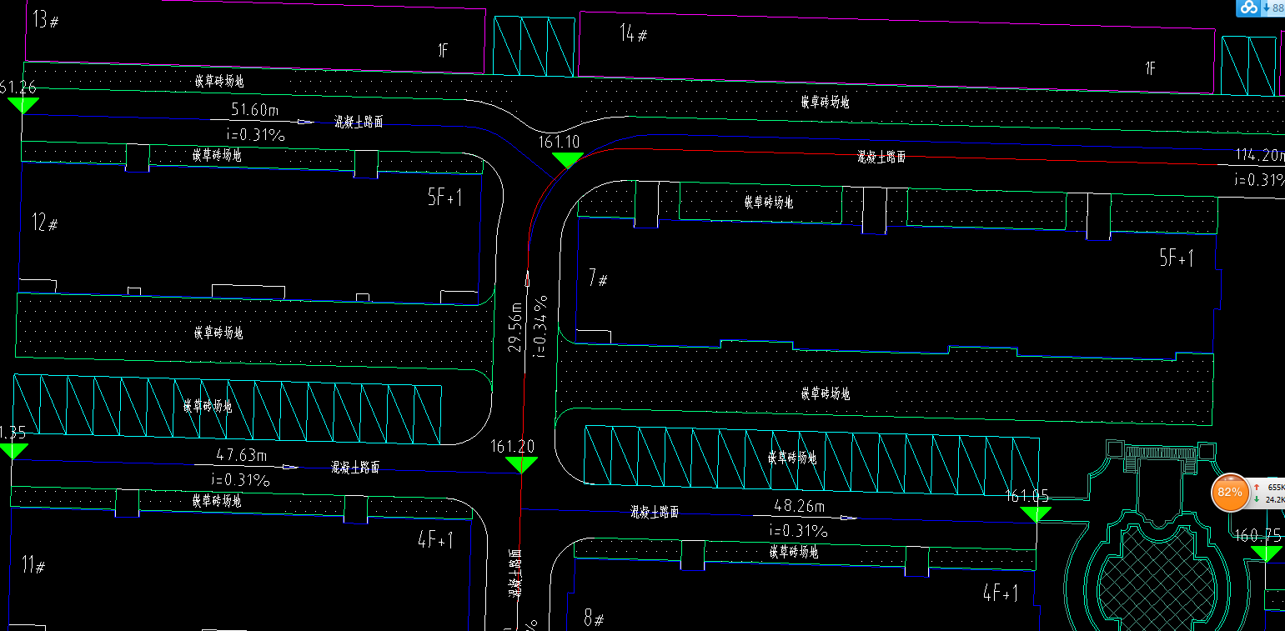This screenshot has height=631, width=1285.
Task: Select building number label 14#
Action: (x=635, y=34)
